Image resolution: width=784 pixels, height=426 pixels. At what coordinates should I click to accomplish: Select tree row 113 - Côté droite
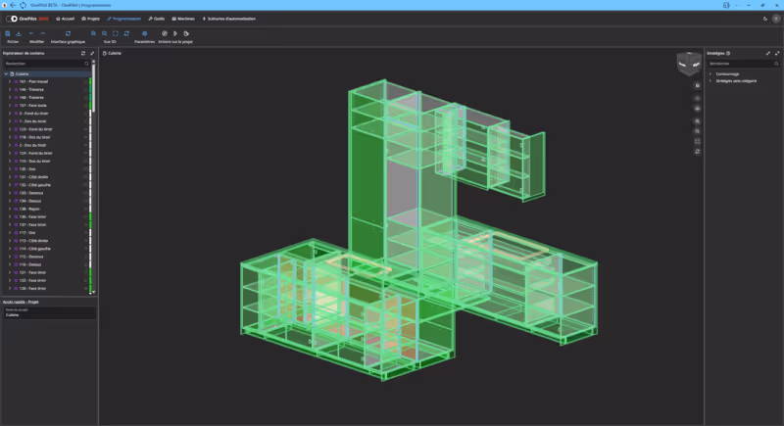pos(45,241)
